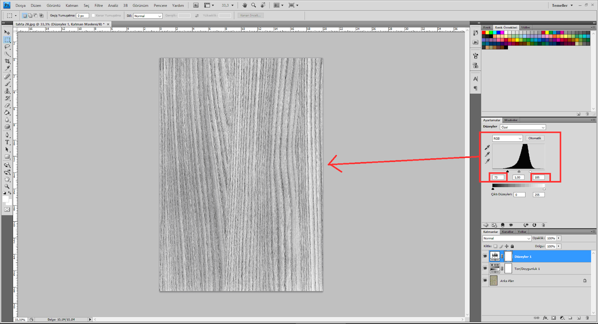Select the Sponge tool
Viewport: 598px width, 324px height.
pyautogui.click(x=7, y=127)
